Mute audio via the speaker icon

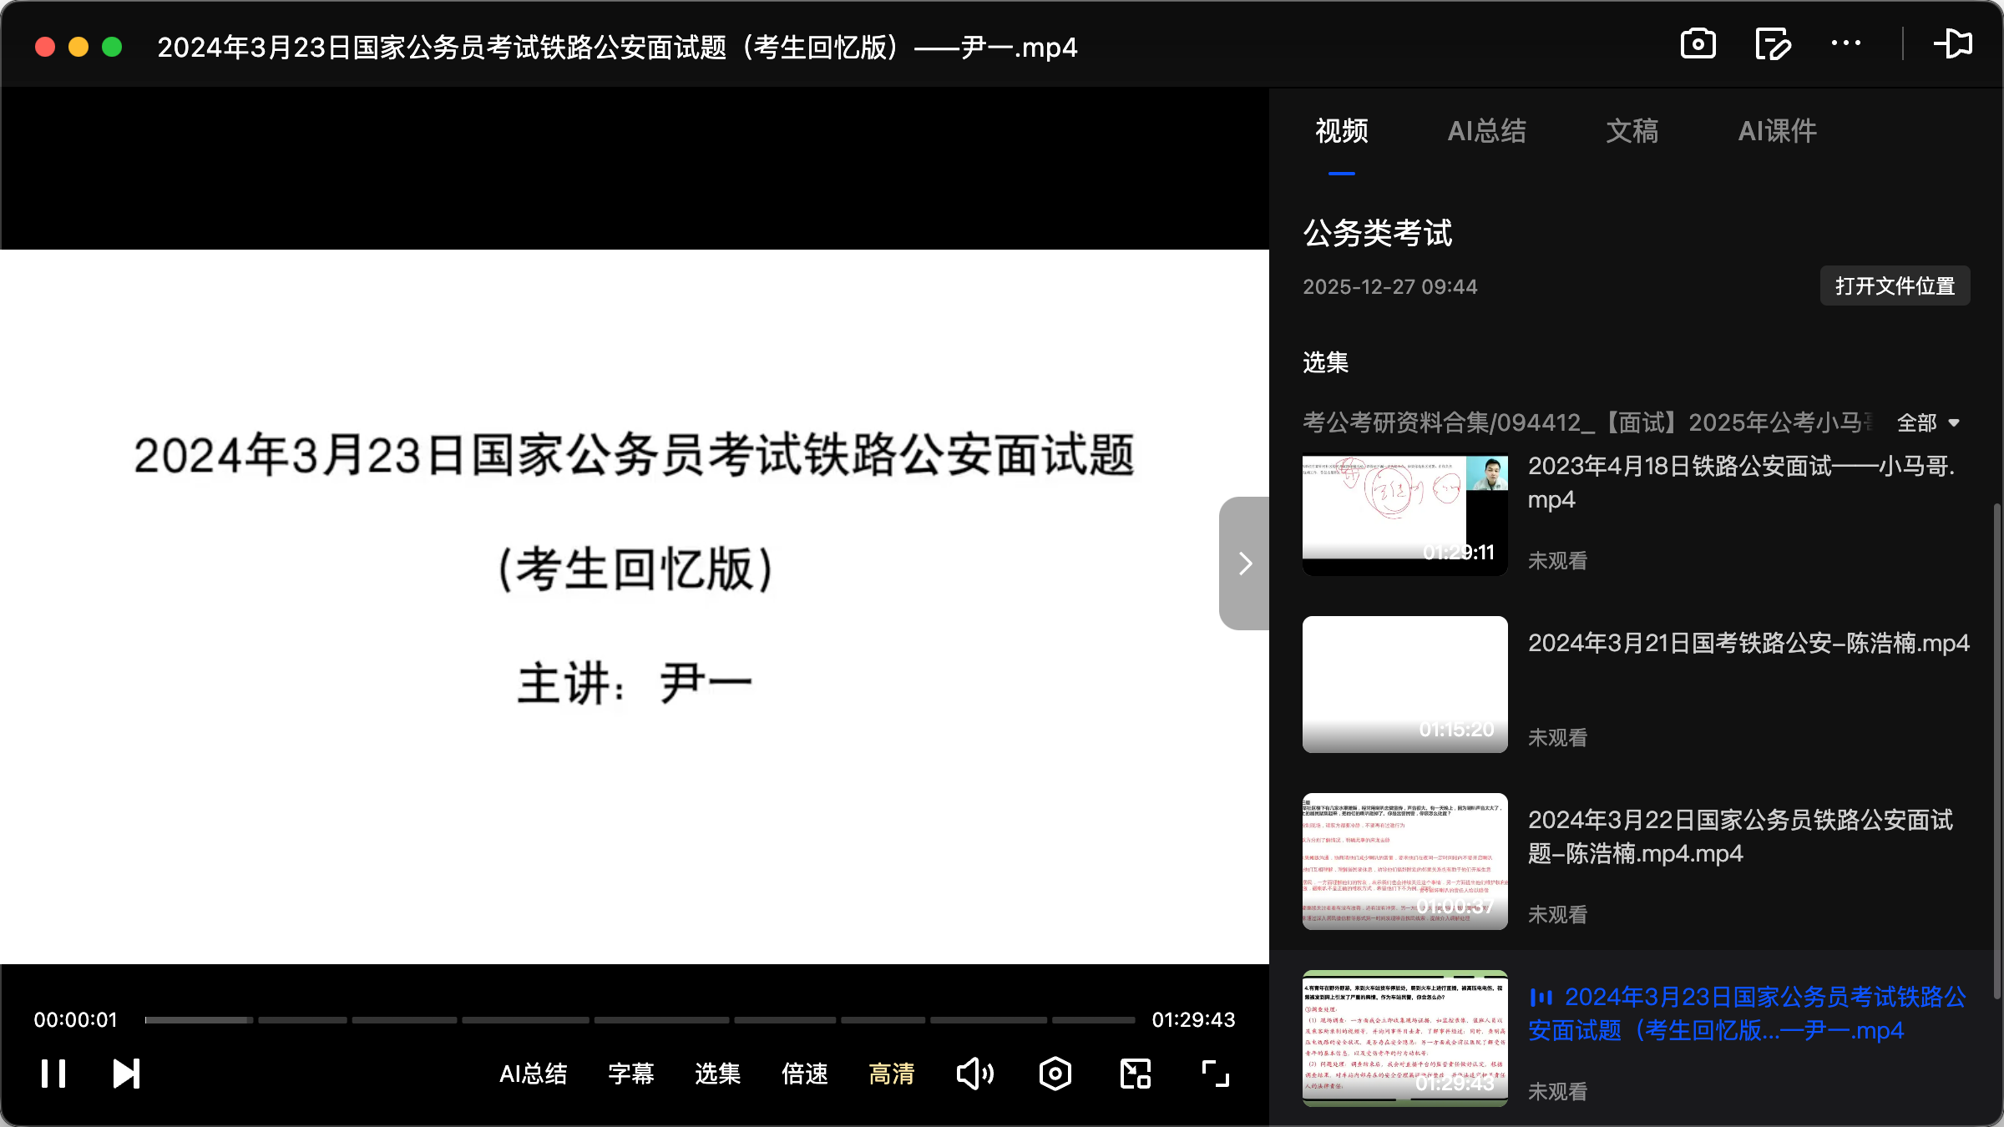coord(974,1074)
